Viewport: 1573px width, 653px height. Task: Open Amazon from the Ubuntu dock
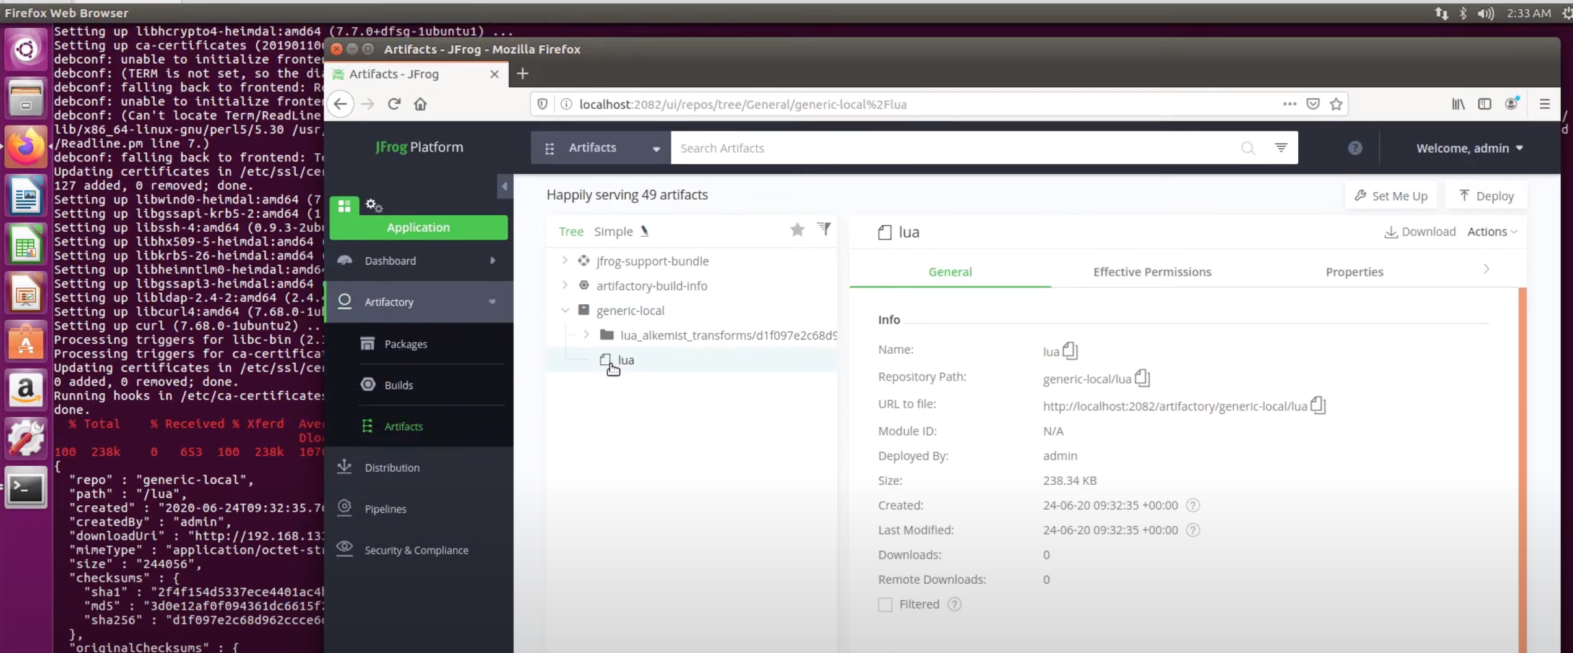point(26,390)
